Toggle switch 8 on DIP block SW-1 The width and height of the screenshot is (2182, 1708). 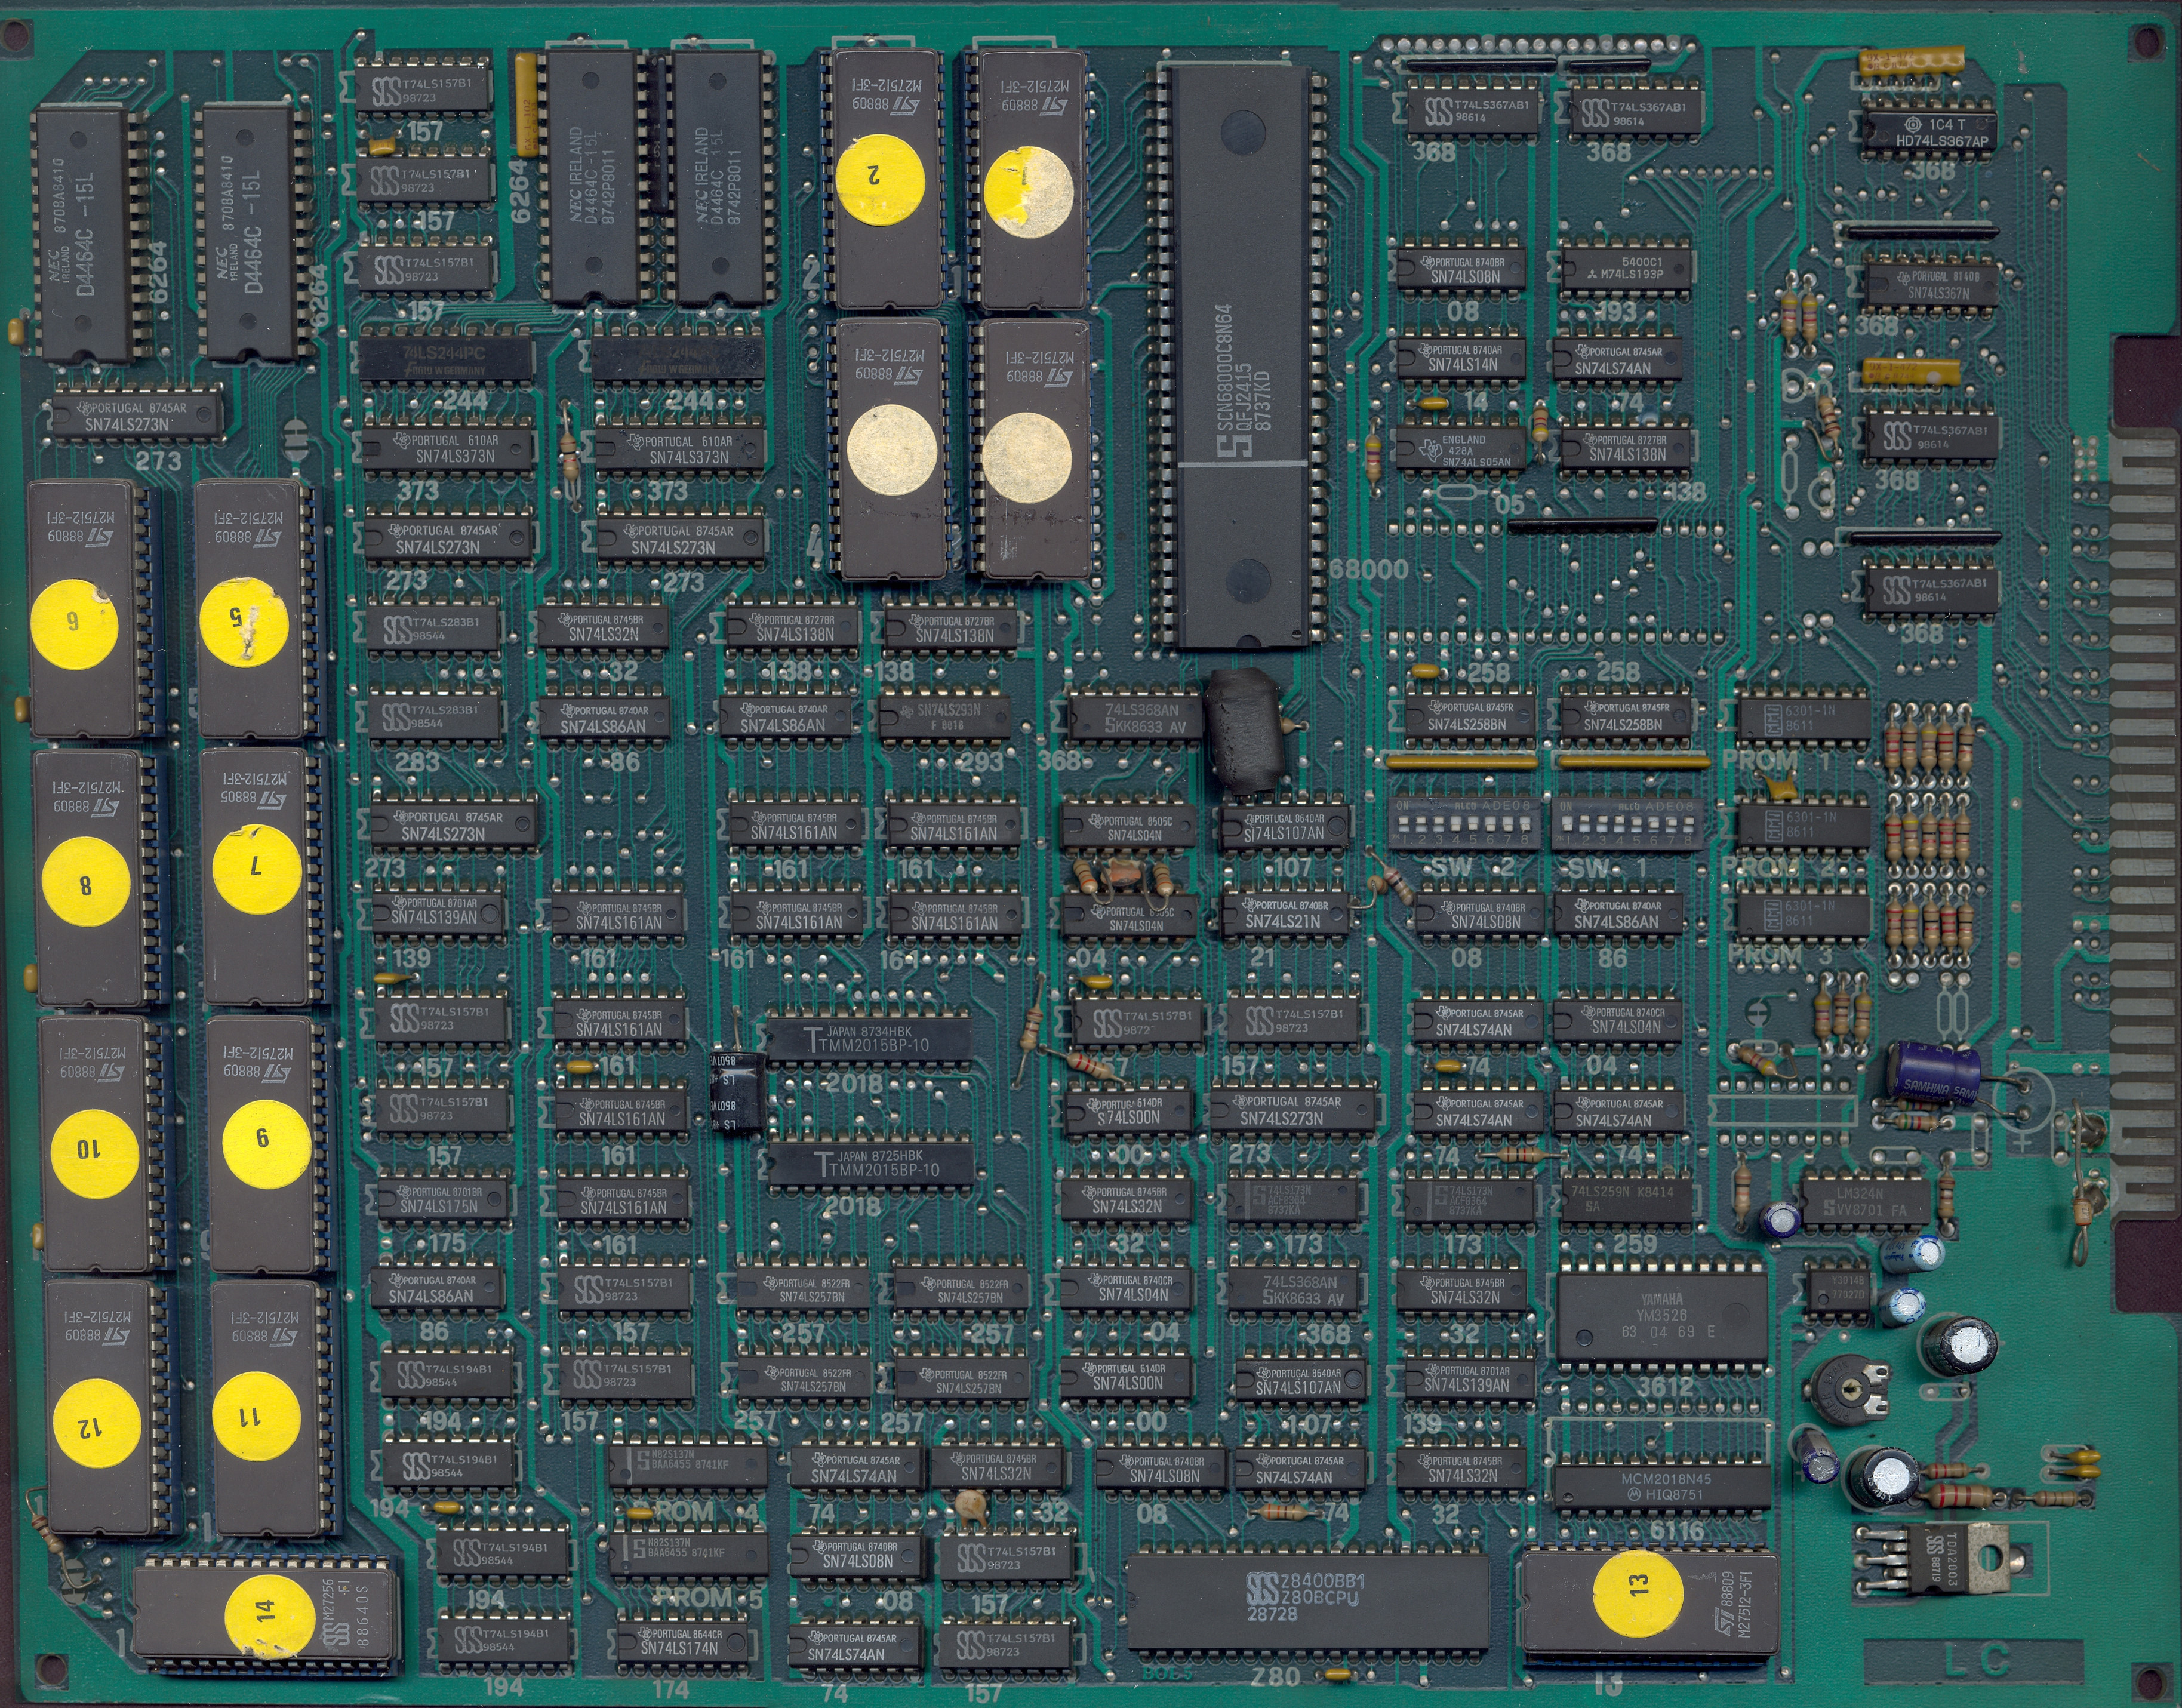(1689, 824)
